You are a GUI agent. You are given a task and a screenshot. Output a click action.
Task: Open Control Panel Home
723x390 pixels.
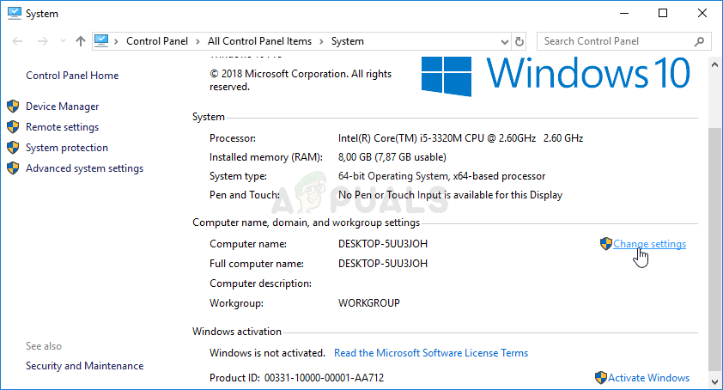(72, 76)
